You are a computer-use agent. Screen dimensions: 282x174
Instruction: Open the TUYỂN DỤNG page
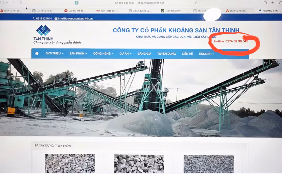[x=167, y=53]
